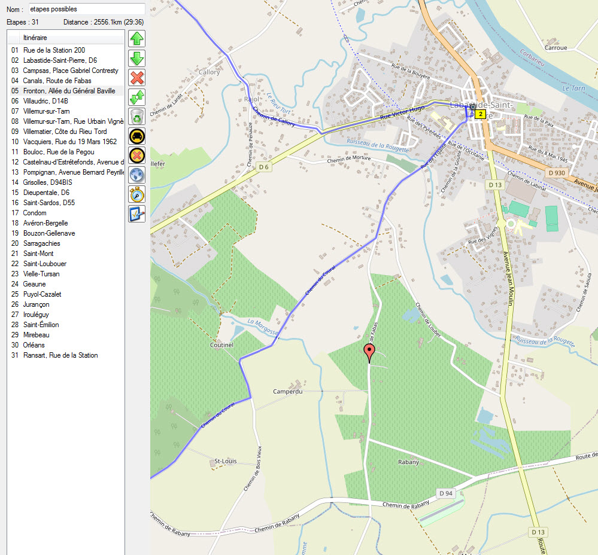Click the Nom field containing 'etapes possibles'
Screen dimensions: 598x555
pos(86,9)
